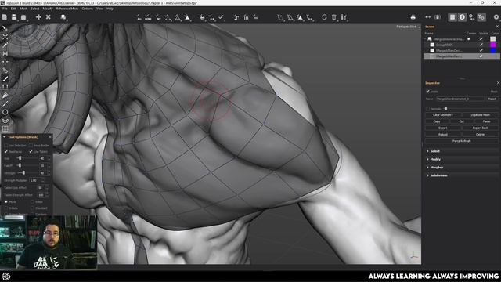The image size is (501, 282).
Task: Click the printer-shaped icon in the top toolbar
Action: [x=413, y=17]
